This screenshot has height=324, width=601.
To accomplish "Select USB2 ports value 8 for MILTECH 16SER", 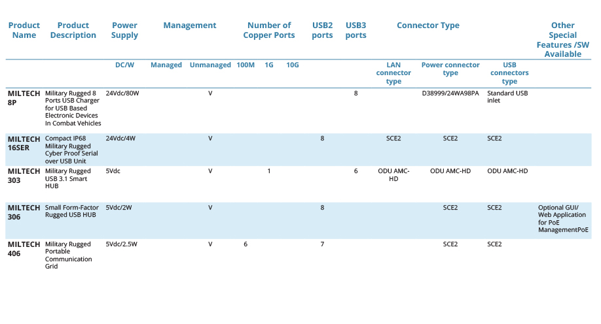I will (322, 138).
